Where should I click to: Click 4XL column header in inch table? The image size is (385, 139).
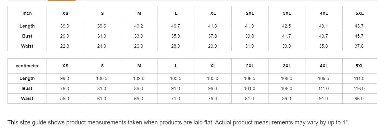(324, 13)
